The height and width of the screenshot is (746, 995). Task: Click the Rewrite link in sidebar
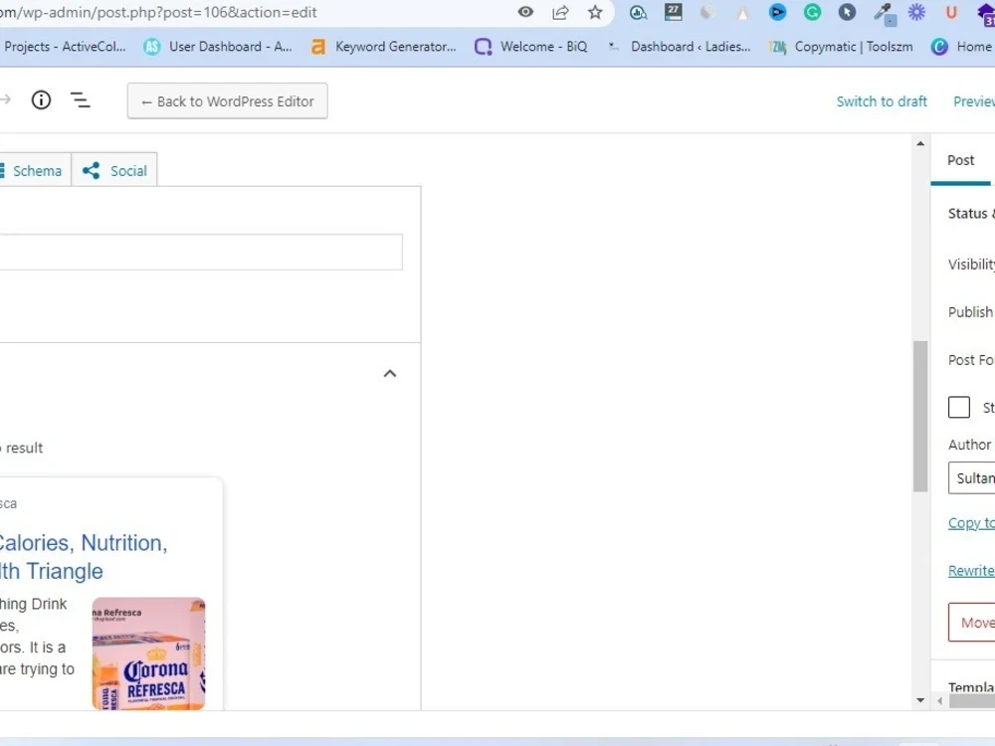(971, 571)
